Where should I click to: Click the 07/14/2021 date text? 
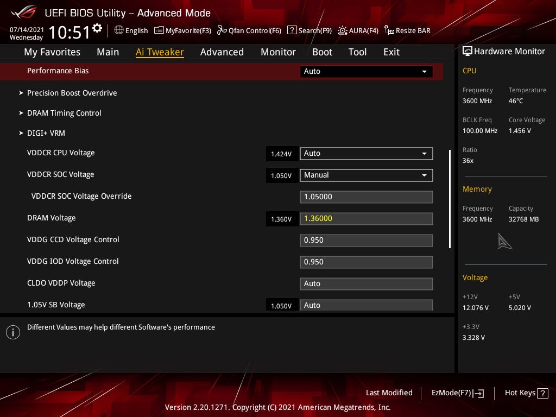(x=27, y=30)
